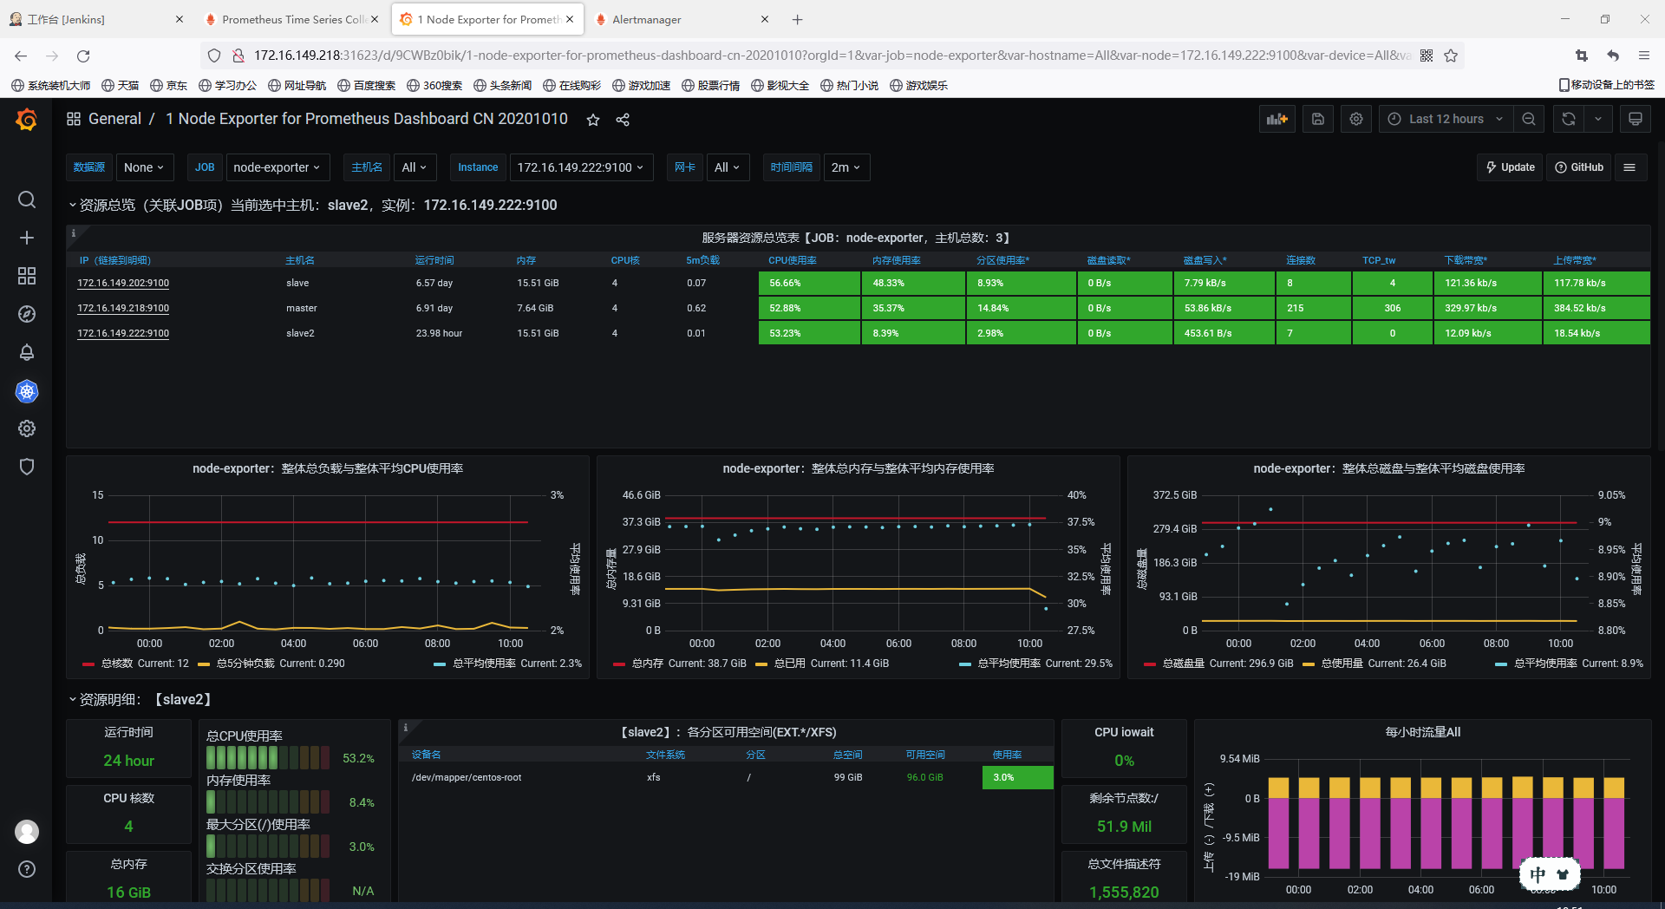Click the Create plus icon in sidebar
Viewport: 1665px width, 909px height.
[x=27, y=238]
